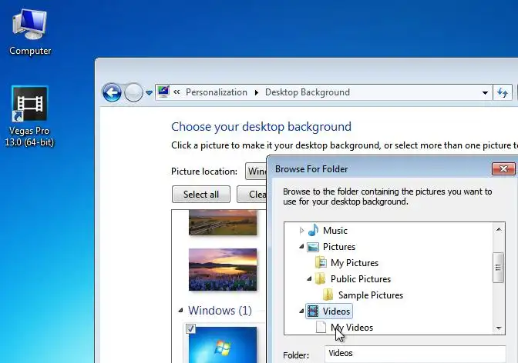The image size is (518, 363).
Task: Click the folder tree scroll up arrow
Action: 499,229
